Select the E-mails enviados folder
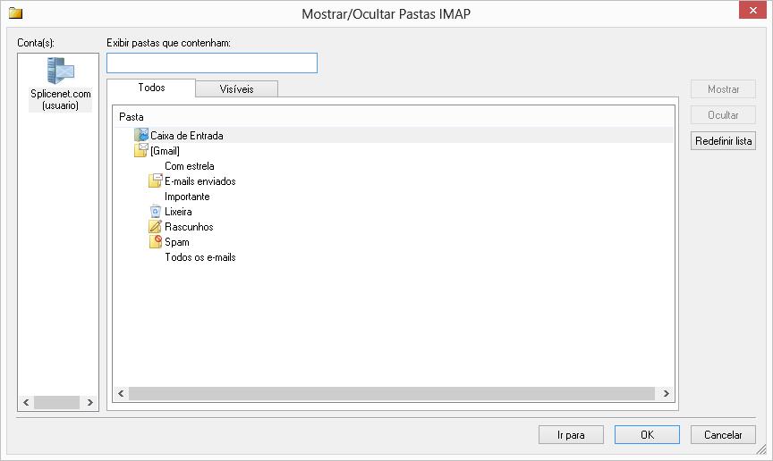This screenshot has width=773, height=461. pos(200,181)
